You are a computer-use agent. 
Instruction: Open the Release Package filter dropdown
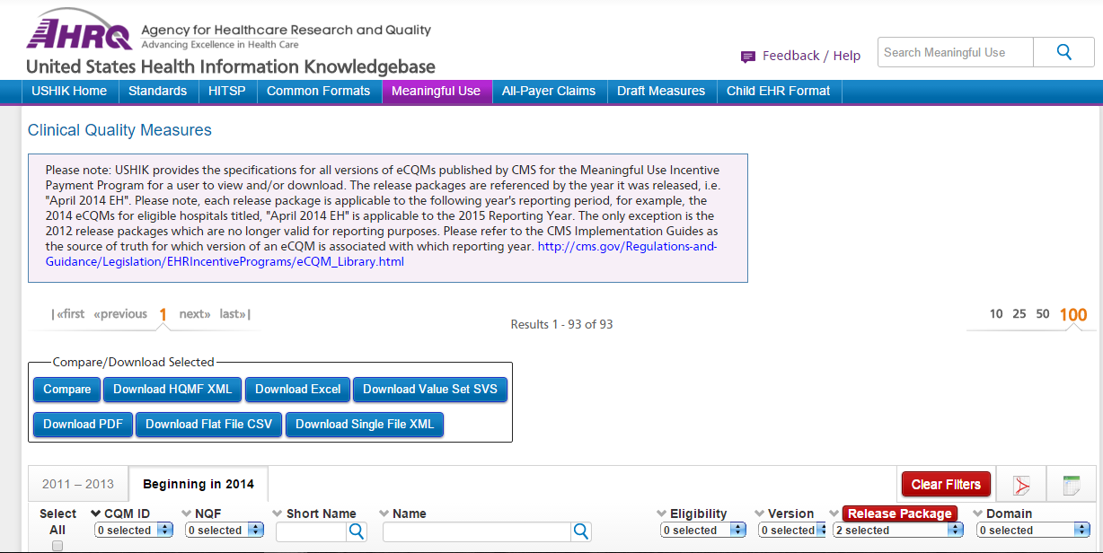[x=897, y=531]
